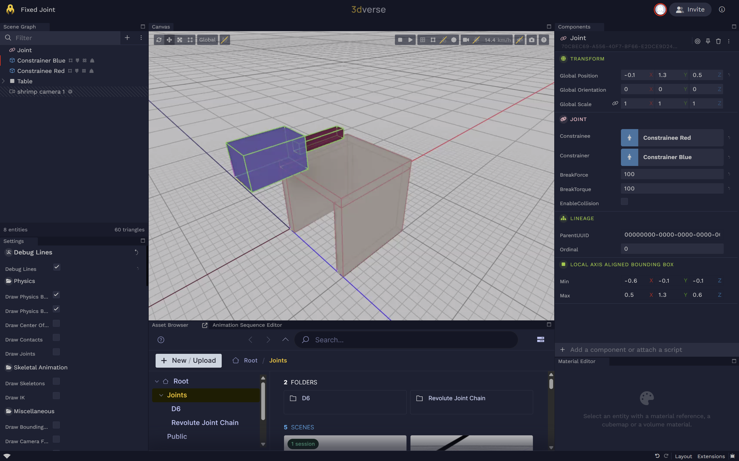Click the Constrainer Blue reference button
Screen dimensions: 739x461
(x=672, y=157)
